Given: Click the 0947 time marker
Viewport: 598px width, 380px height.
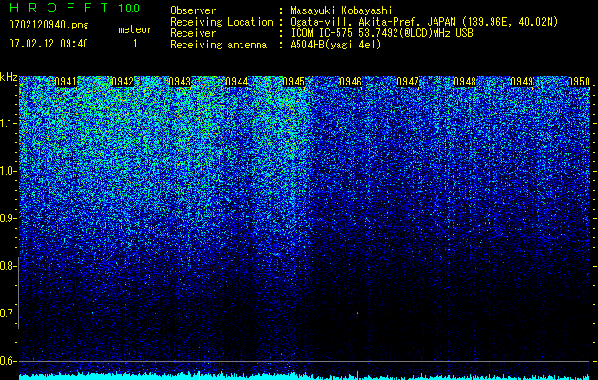Looking at the screenshot, I should [408, 82].
